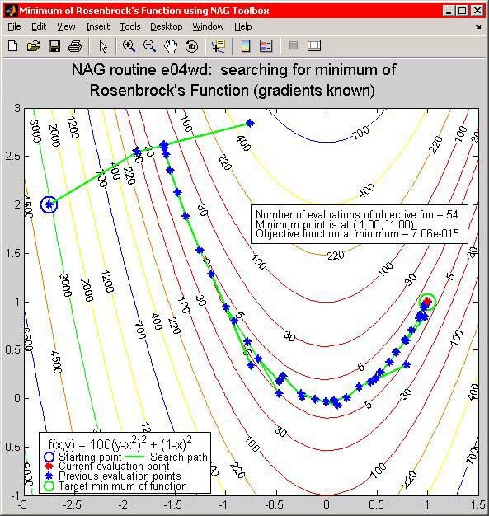Click the 'Search path' legend entry

click(x=179, y=457)
